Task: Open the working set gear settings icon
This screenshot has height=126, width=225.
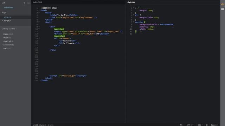Action: 24,3
